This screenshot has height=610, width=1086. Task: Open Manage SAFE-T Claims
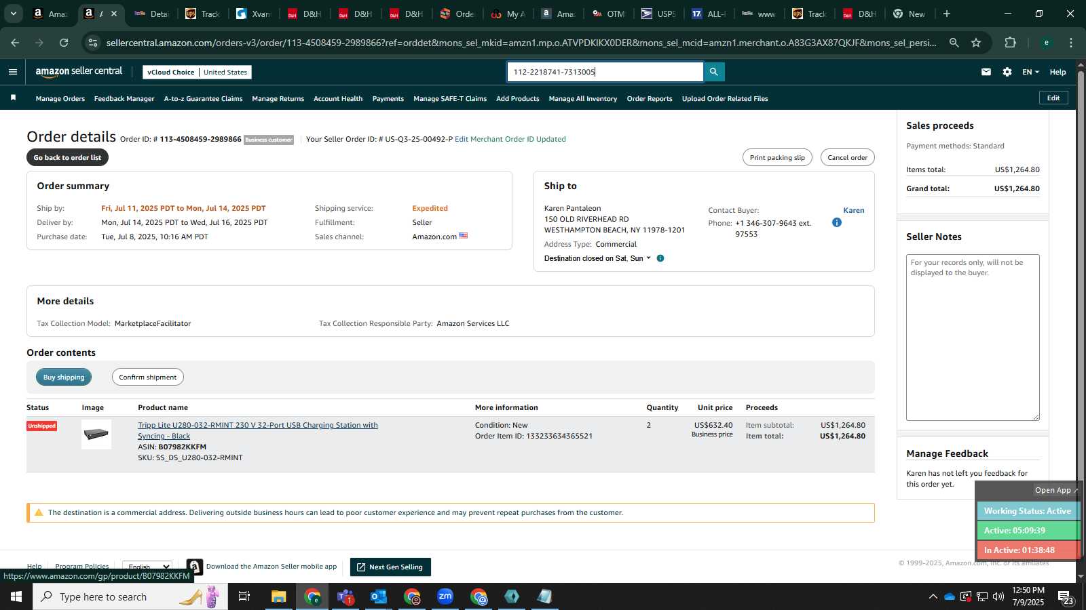click(450, 99)
